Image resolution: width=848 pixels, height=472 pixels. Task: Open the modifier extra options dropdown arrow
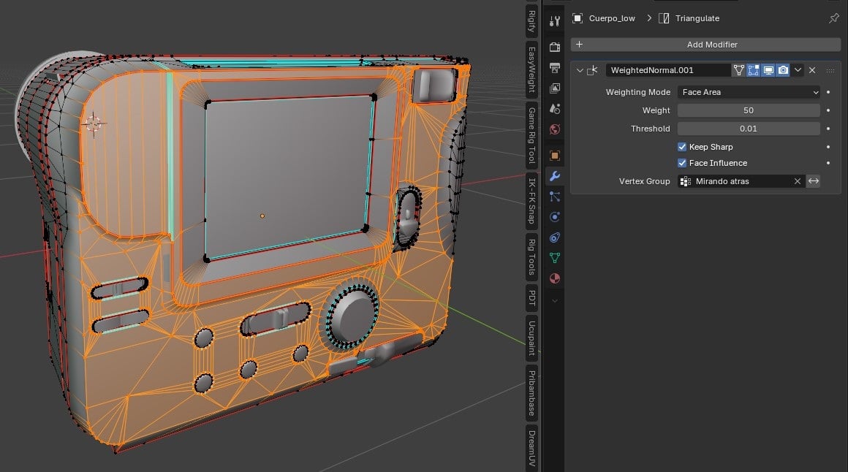click(798, 70)
